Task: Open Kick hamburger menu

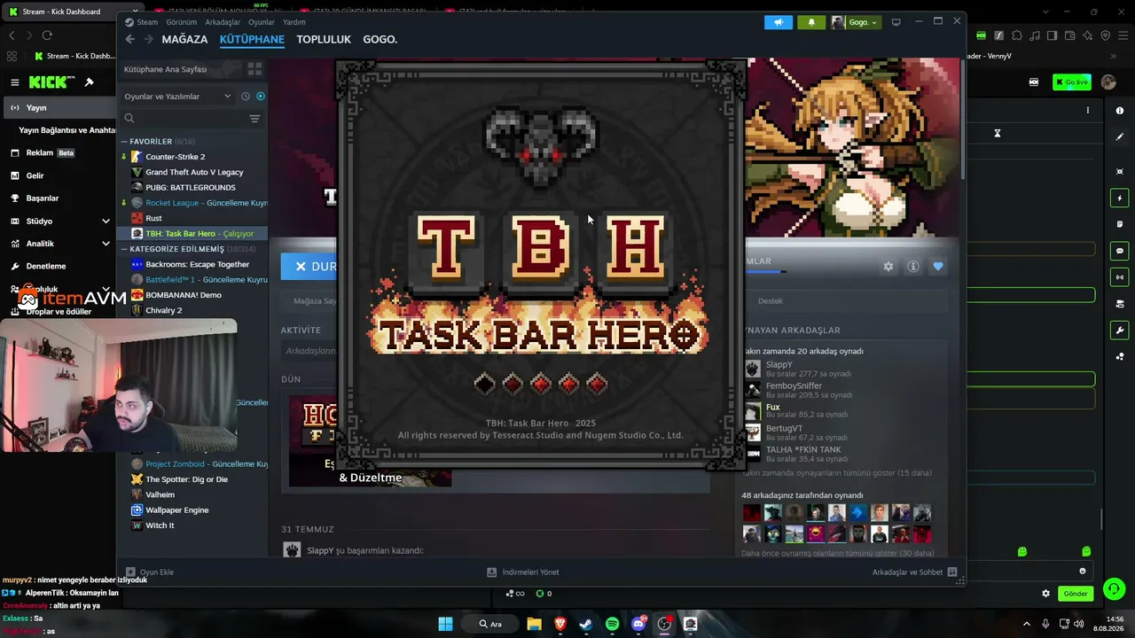Action: point(14,82)
